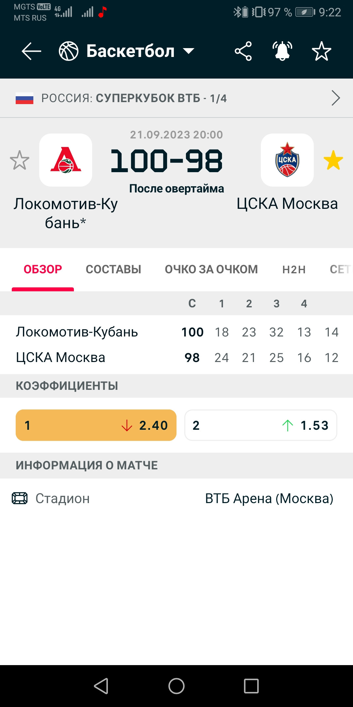Open Суперкубок ВТБ league row
Viewport: 353px width, 707px height.
(176, 98)
